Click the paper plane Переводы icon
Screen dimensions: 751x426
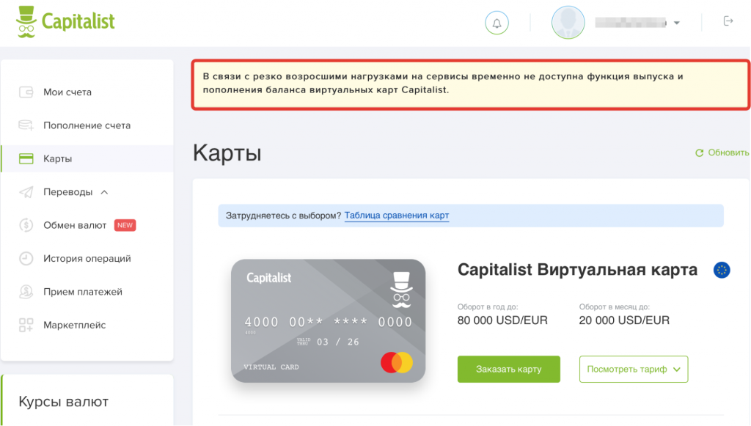coord(26,192)
